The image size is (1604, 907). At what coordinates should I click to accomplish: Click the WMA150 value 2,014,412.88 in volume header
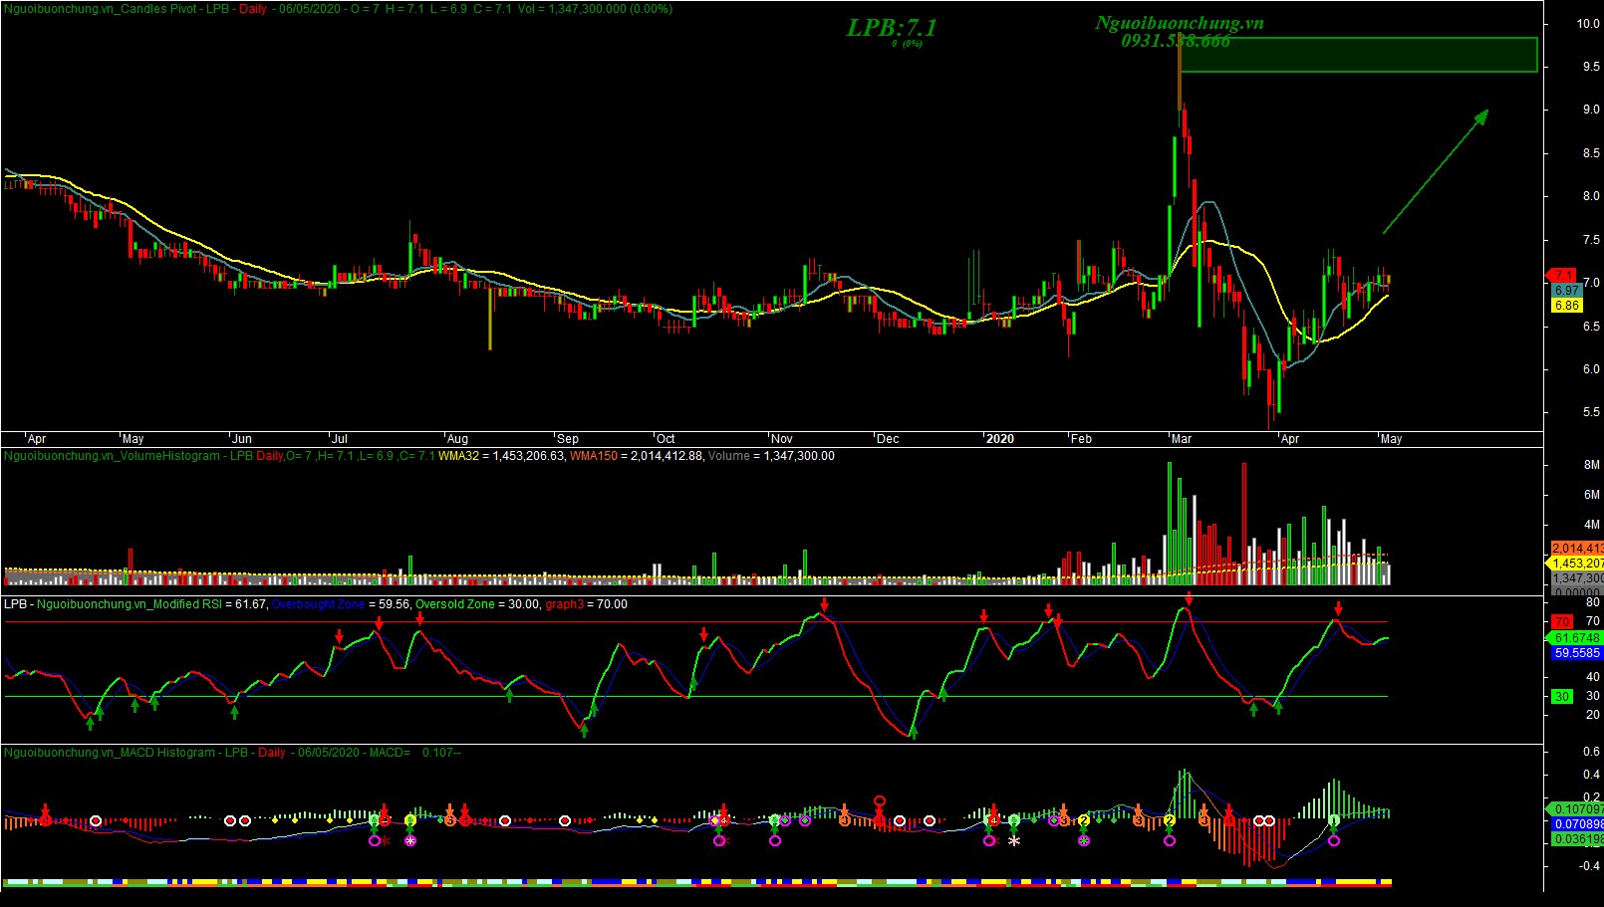[667, 456]
